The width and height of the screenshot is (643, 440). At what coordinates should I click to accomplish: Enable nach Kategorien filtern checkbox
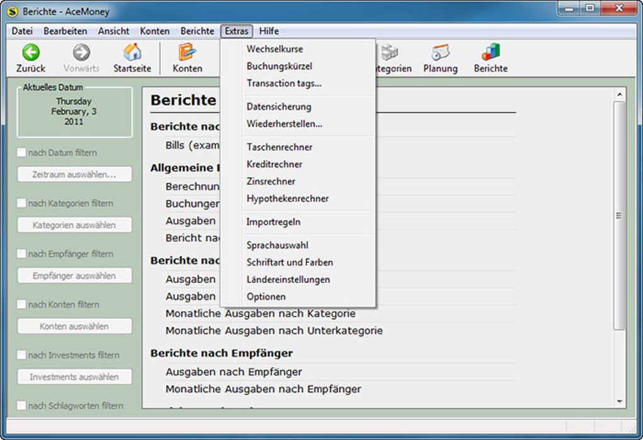click(x=21, y=203)
